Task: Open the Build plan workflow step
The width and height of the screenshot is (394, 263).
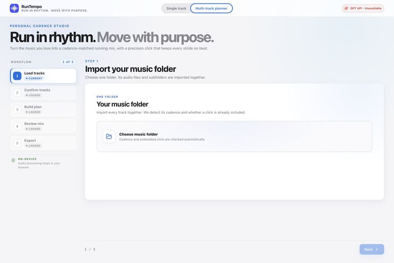Action: pyautogui.click(x=44, y=110)
